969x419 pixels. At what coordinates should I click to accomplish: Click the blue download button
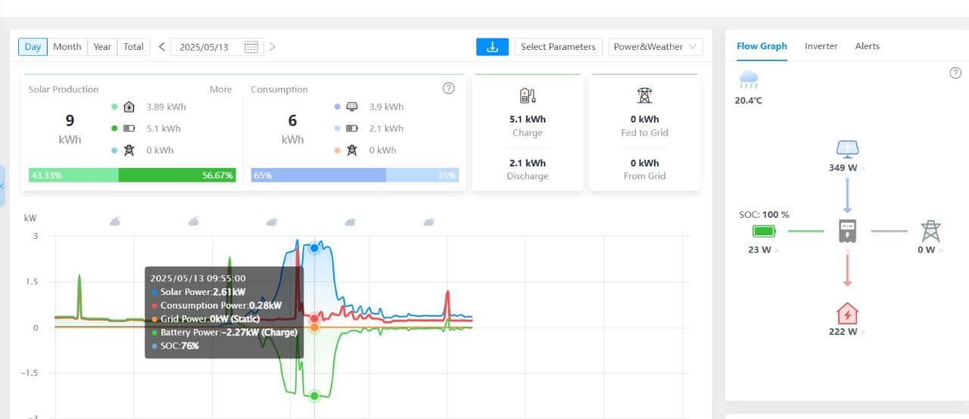pos(492,47)
